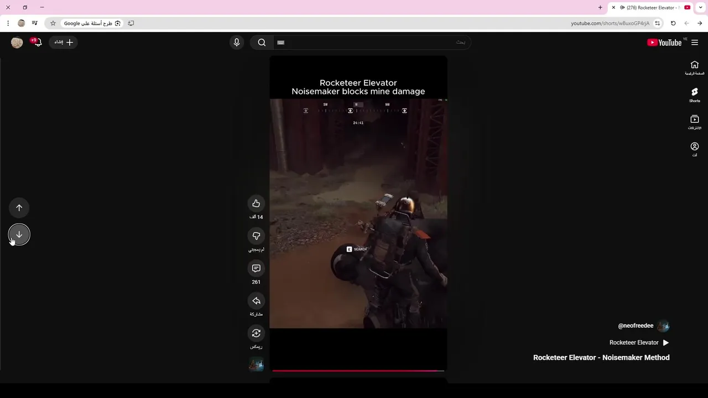Click the Rocketeer Elevator - Noisemaker Method title
Viewport: 708px width, 398px height.
(601, 358)
